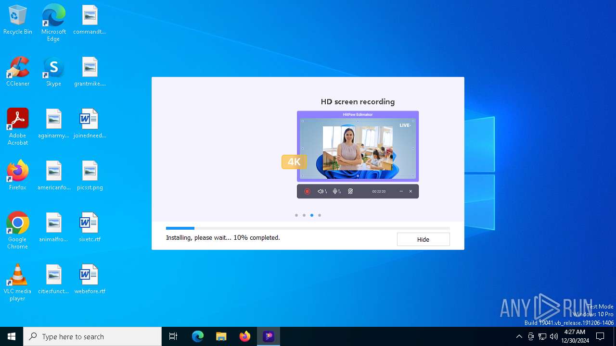This screenshot has width=616, height=346.
Task: Show hidden system tray icons
Action: (x=519, y=336)
